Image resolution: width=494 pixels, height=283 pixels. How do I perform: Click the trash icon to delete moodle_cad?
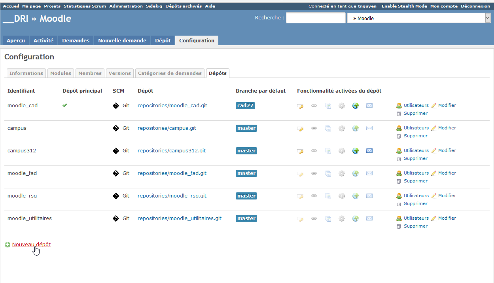(x=399, y=114)
